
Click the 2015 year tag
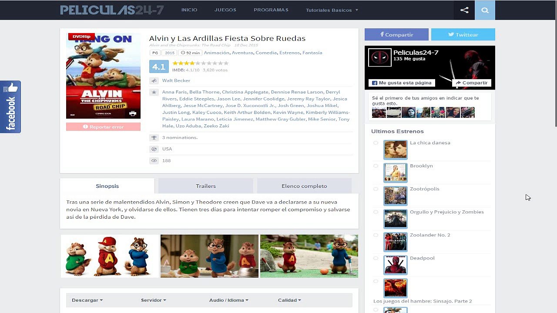[x=170, y=53]
